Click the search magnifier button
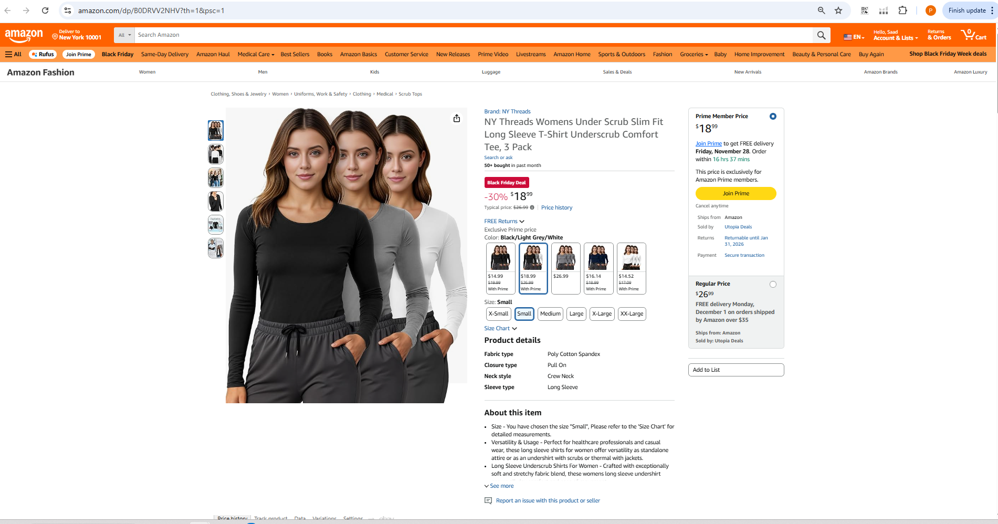Screen dimensions: 998x524 [x=822, y=35]
